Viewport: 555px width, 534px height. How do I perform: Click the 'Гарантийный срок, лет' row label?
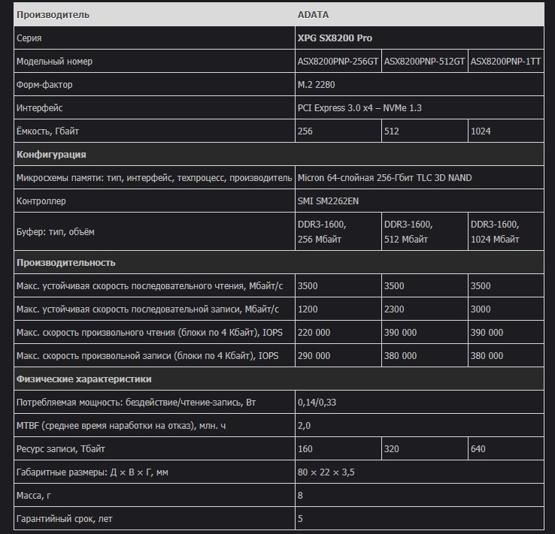[x=65, y=519]
